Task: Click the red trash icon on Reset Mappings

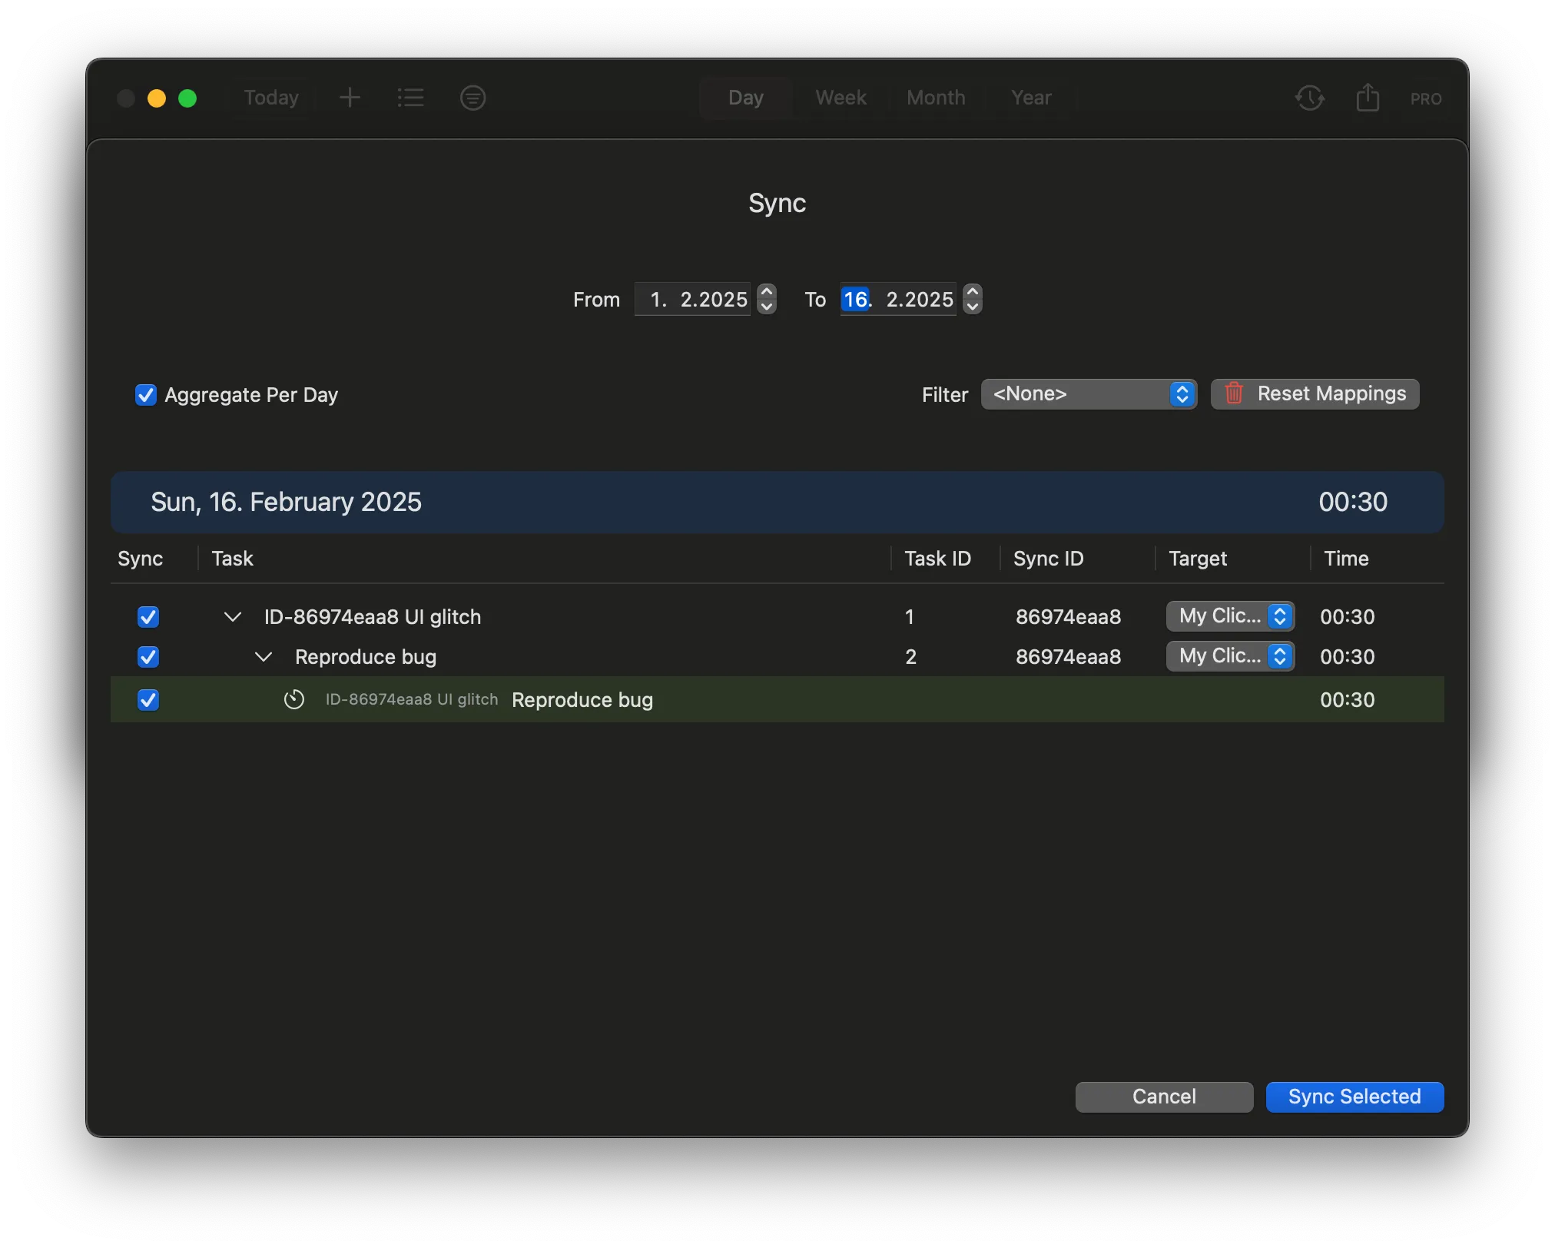Action: pos(1234,393)
